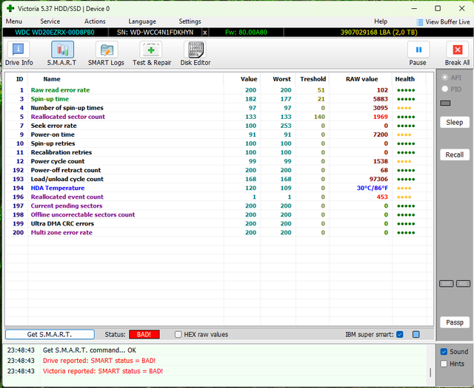The width and height of the screenshot is (474, 388).
Task: Click the Fw: 80.00A80 firmware label
Action: (x=246, y=33)
